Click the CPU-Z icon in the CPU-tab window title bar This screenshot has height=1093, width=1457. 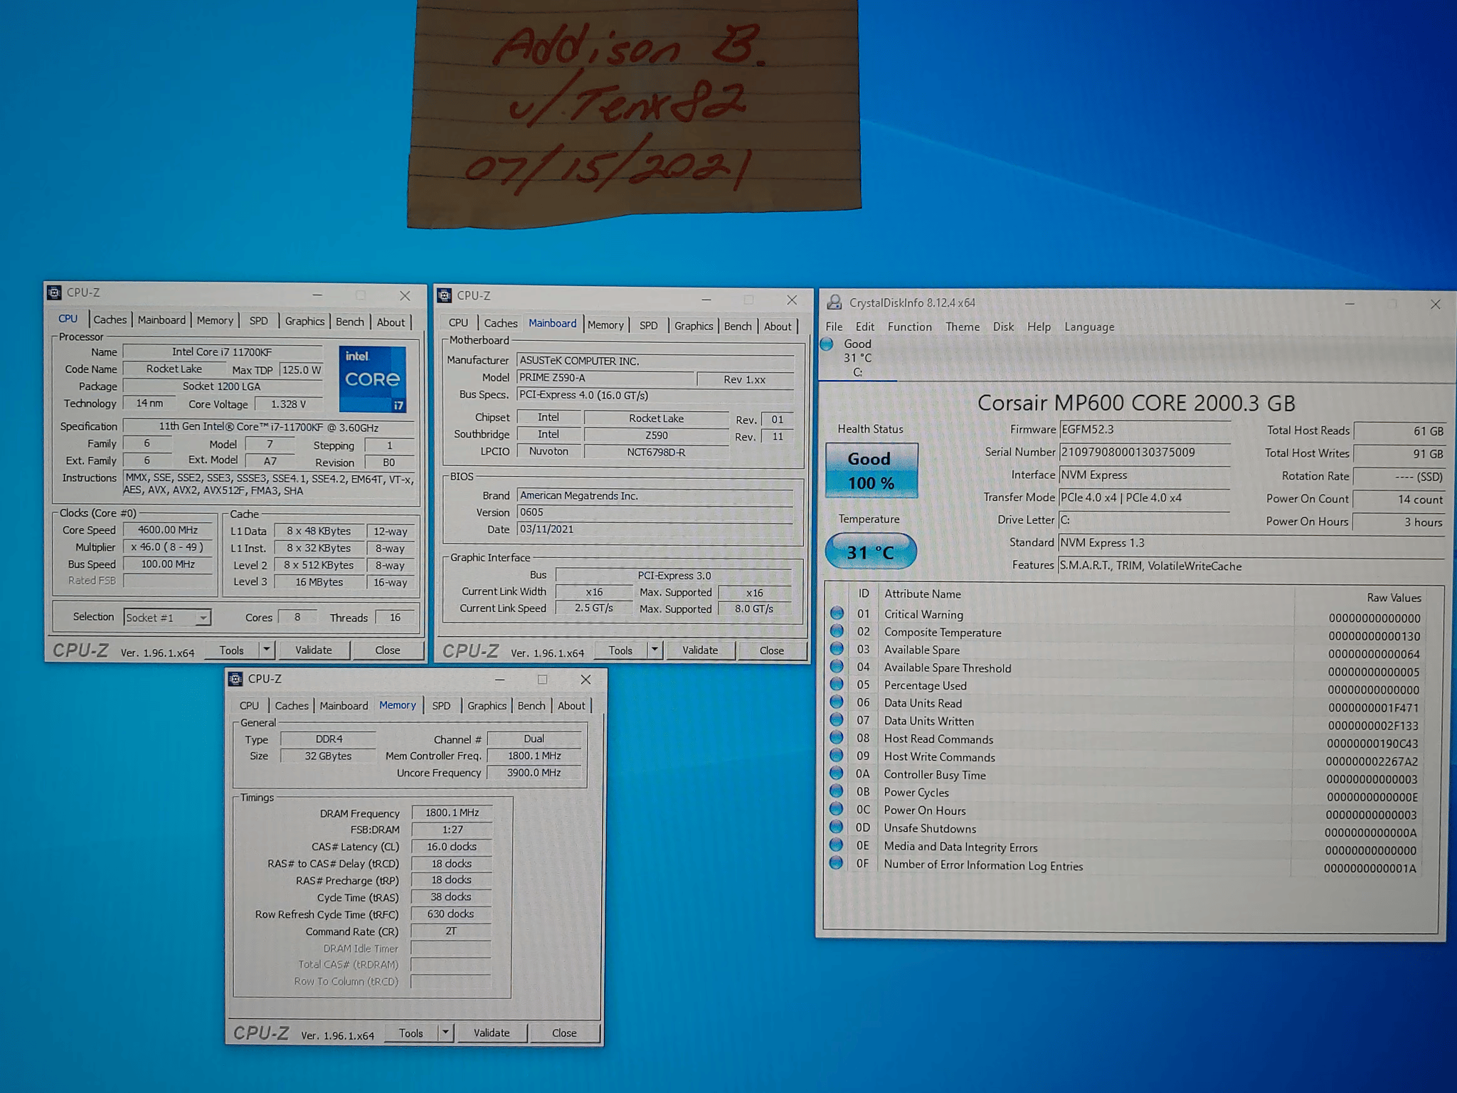click(53, 292)
